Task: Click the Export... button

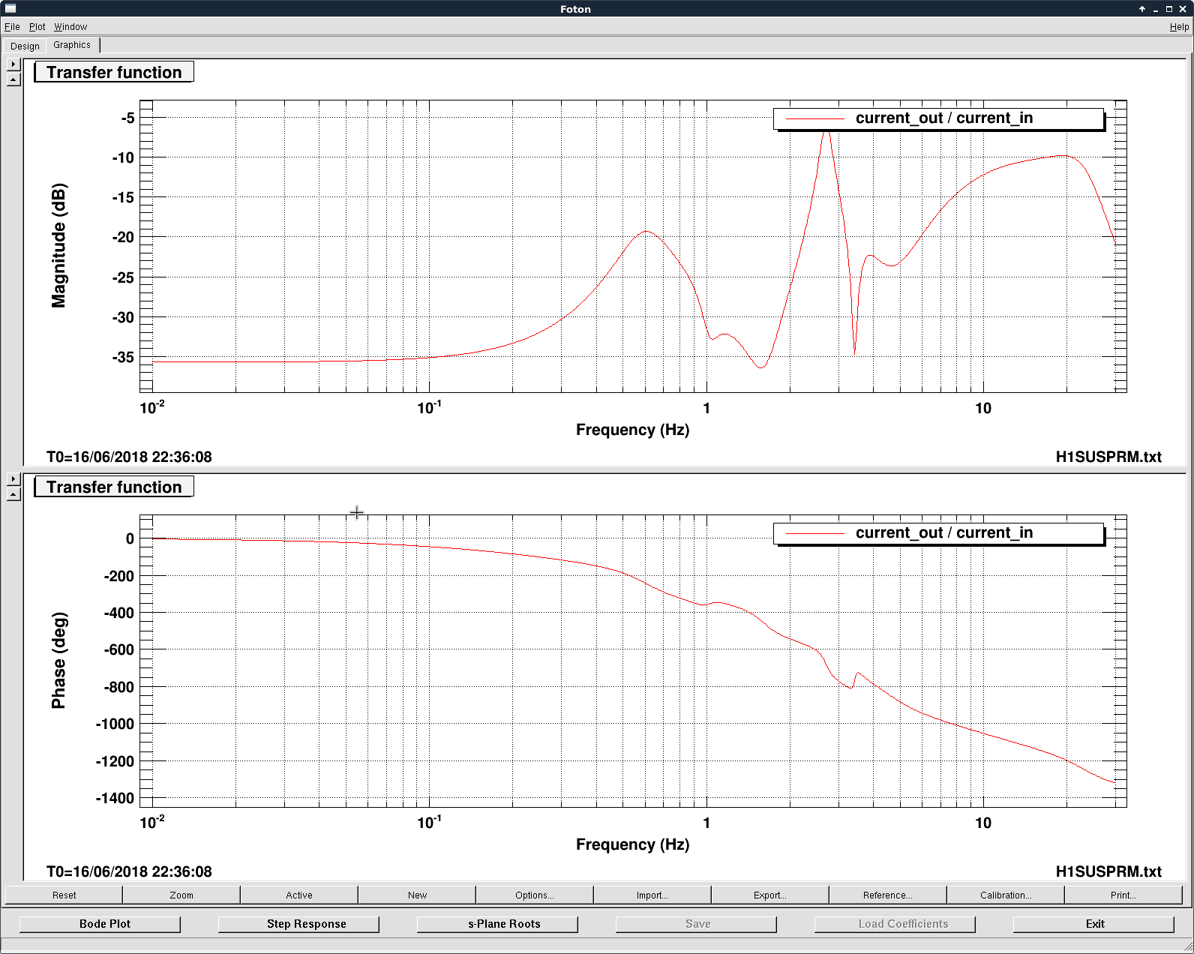Action: coord(770,895)
